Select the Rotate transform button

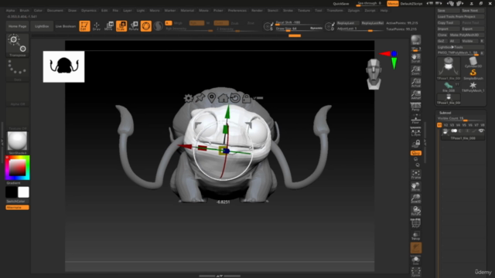pos(134,26)
